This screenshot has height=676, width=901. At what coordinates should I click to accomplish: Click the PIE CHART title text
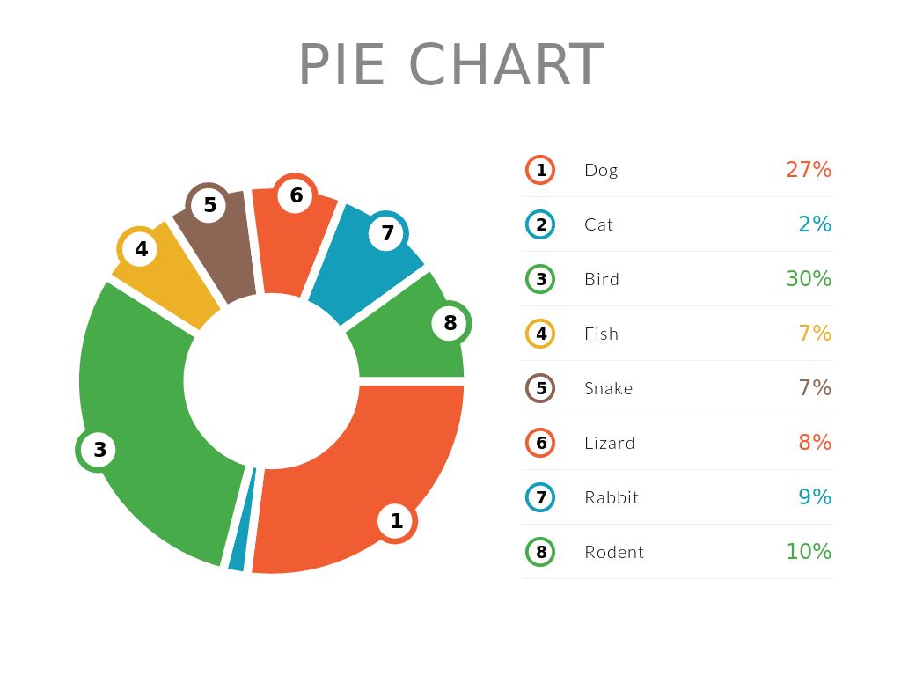pyautogui.click(x=450, y=65)
